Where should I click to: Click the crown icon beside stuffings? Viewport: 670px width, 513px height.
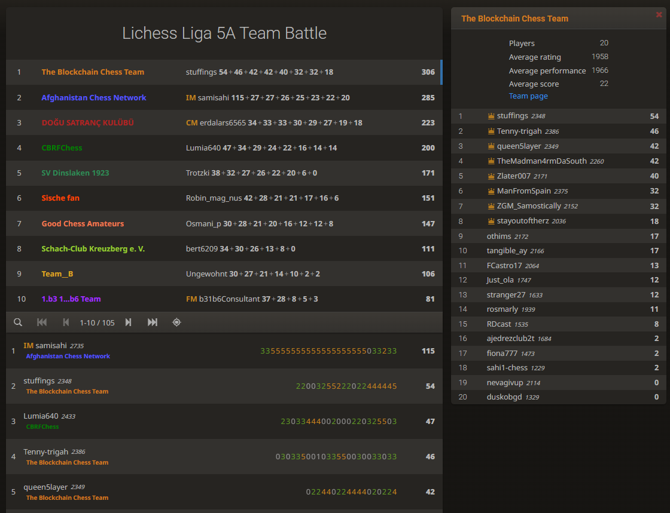click(491, 116)
